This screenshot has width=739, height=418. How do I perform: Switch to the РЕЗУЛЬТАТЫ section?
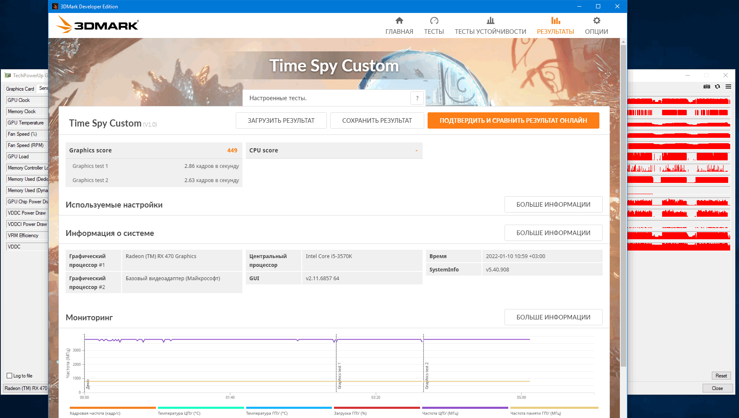coord(556,25)
